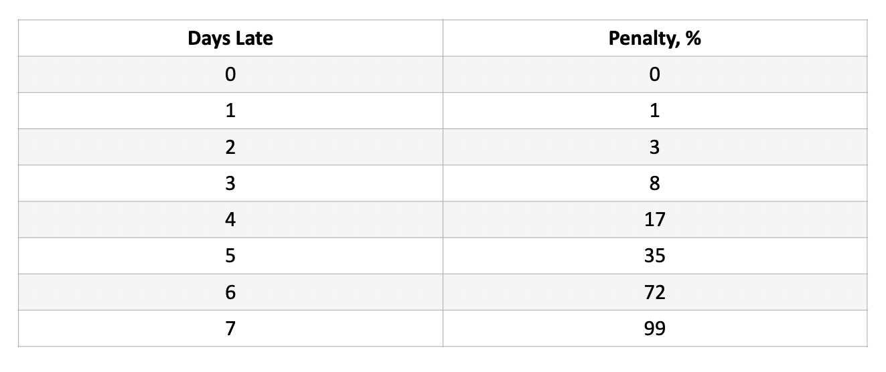Select the 35 percent penalty cell

pos(654,256)
